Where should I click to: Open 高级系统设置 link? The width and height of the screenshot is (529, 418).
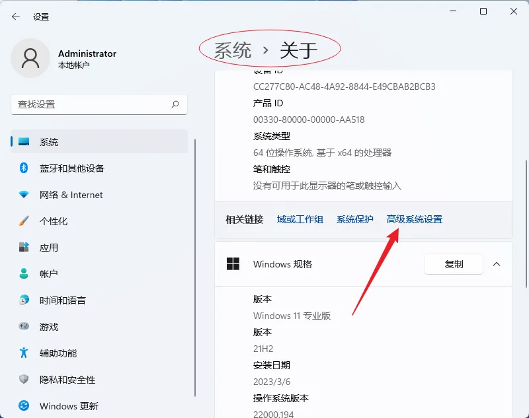[415, 219]
